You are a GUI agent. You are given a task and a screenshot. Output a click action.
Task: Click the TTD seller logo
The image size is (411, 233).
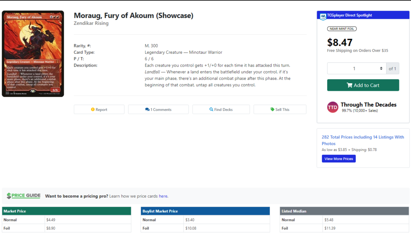tap(333, 107)
